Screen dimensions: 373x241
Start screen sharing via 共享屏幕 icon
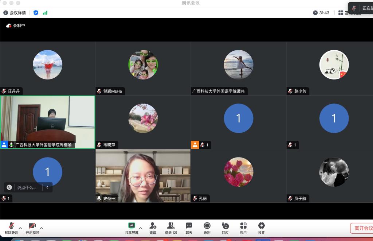(x=131, y=228)
